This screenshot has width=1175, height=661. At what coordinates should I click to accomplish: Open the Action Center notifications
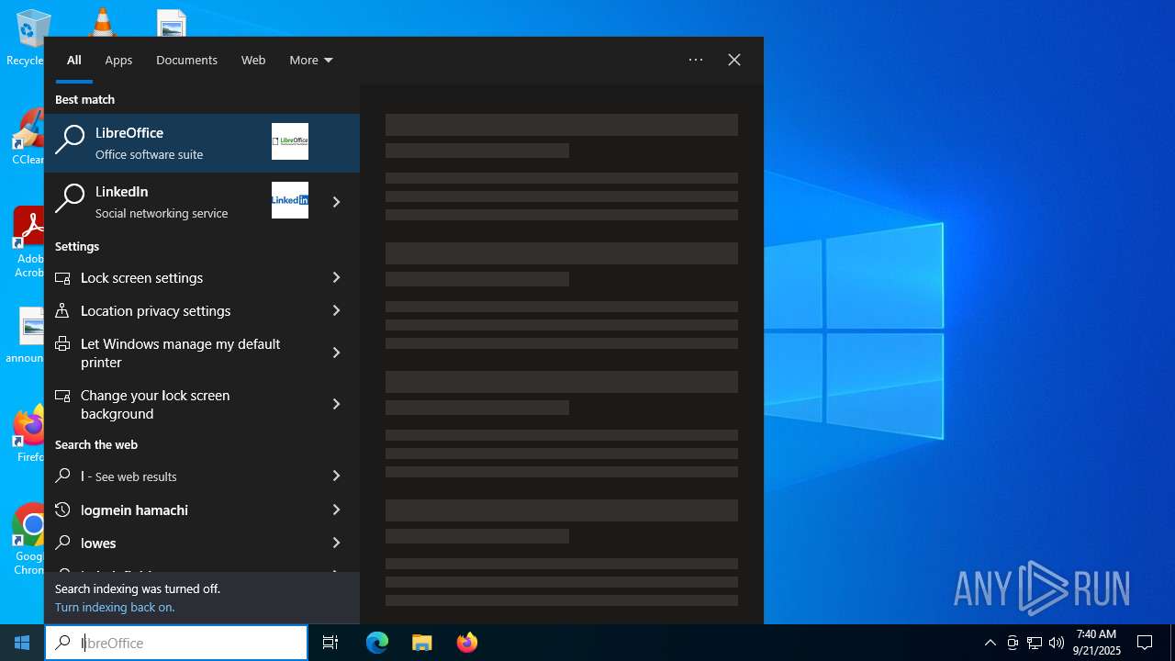(1145, 643)
